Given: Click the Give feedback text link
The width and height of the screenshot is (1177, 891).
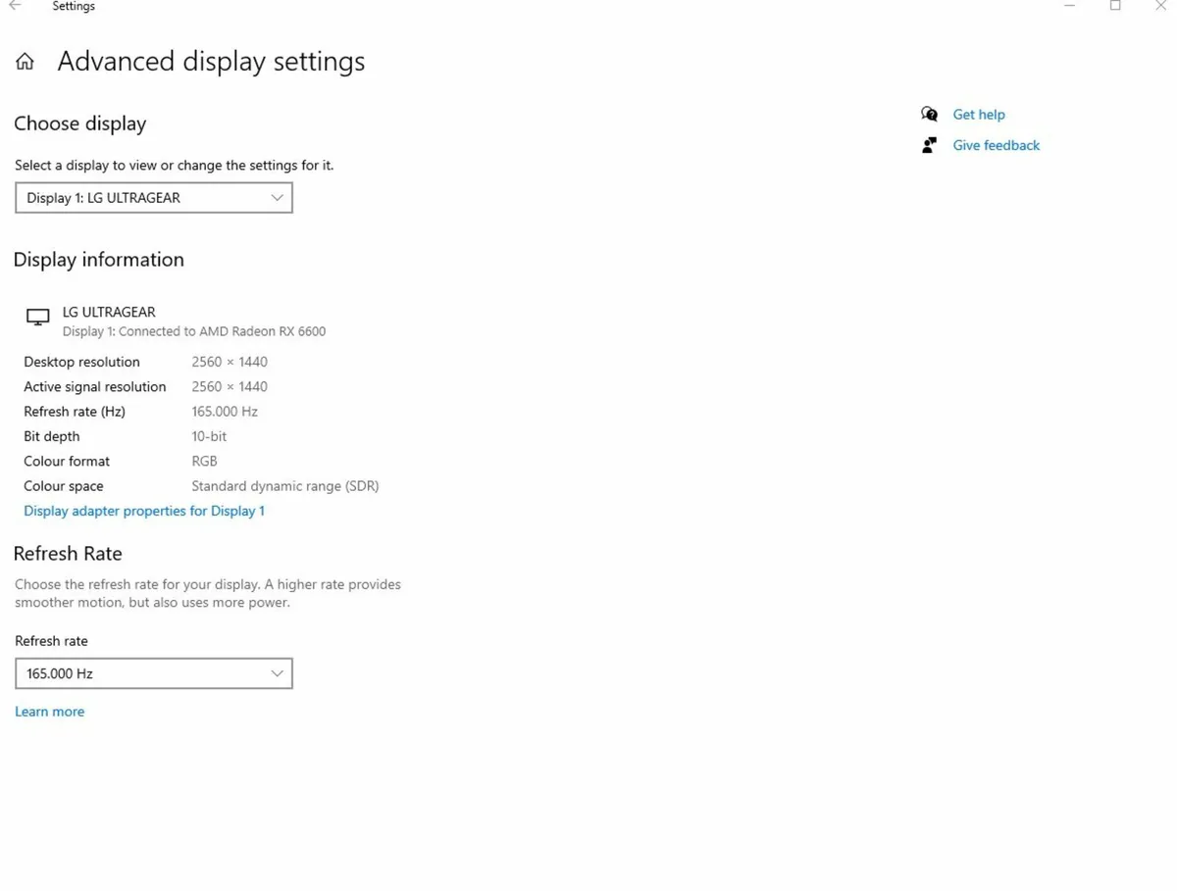Looking at the screenshot, I should pyautogui.click(x=996, y=144).
